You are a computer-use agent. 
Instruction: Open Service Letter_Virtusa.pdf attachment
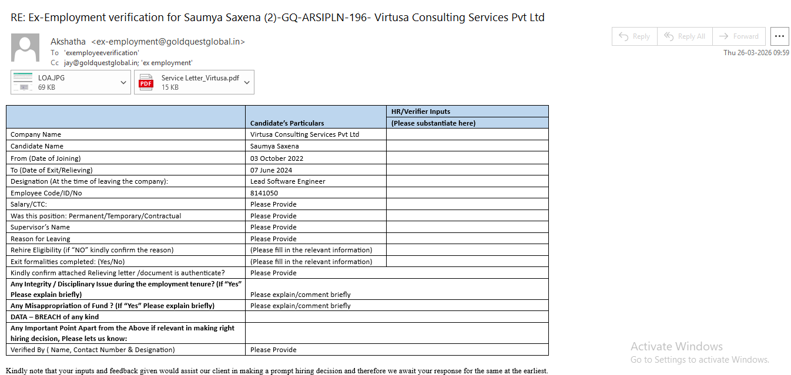(x=187, y=82)
